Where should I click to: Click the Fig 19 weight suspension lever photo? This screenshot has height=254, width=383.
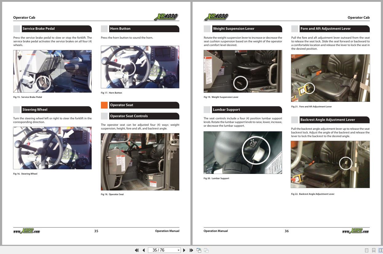(243, 71)
